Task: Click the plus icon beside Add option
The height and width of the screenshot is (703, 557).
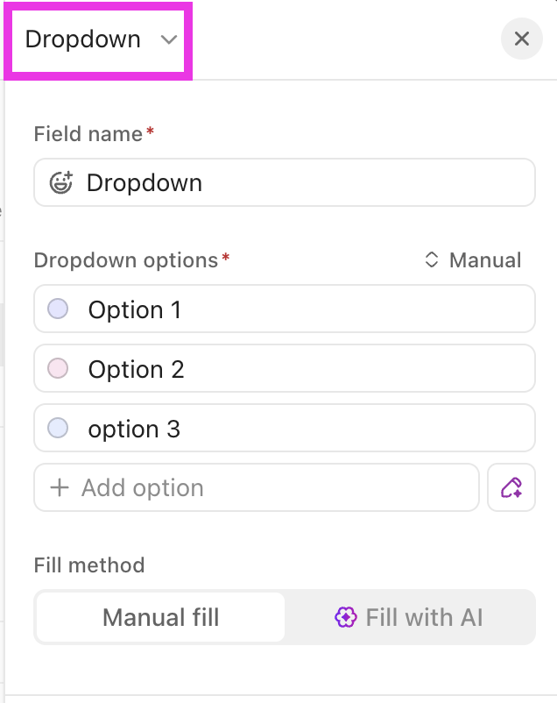Action: [x=60, y=487]
